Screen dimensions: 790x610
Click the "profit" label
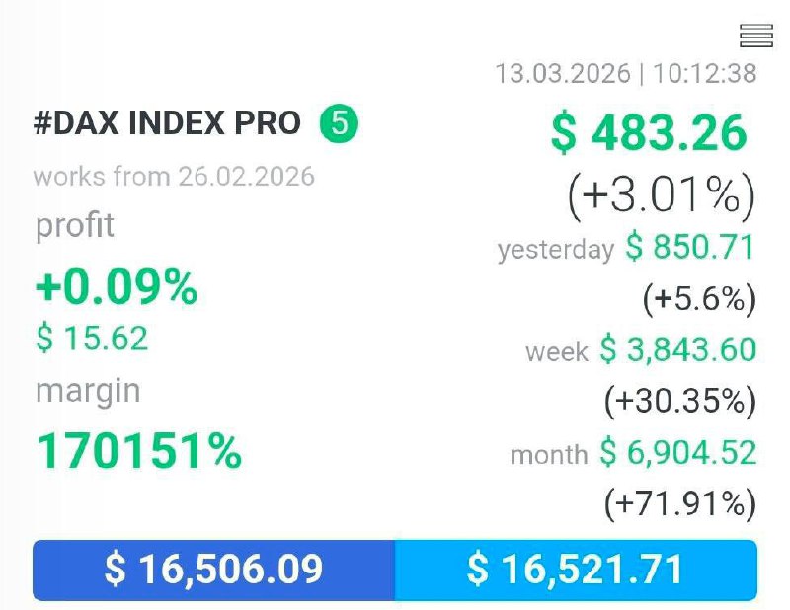click(75, 225)
